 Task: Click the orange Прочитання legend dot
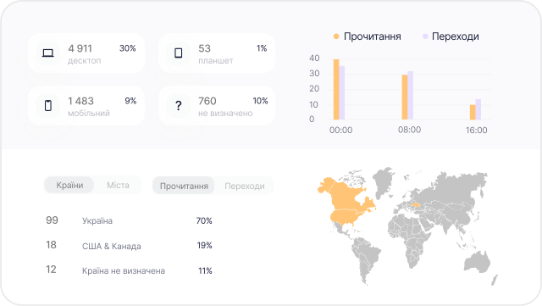[x=336, y=36]
